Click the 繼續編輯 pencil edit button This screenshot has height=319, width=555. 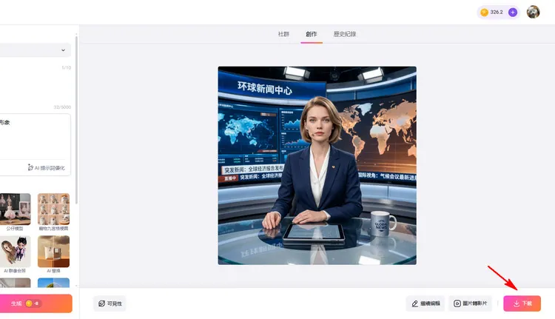point(425,303)
